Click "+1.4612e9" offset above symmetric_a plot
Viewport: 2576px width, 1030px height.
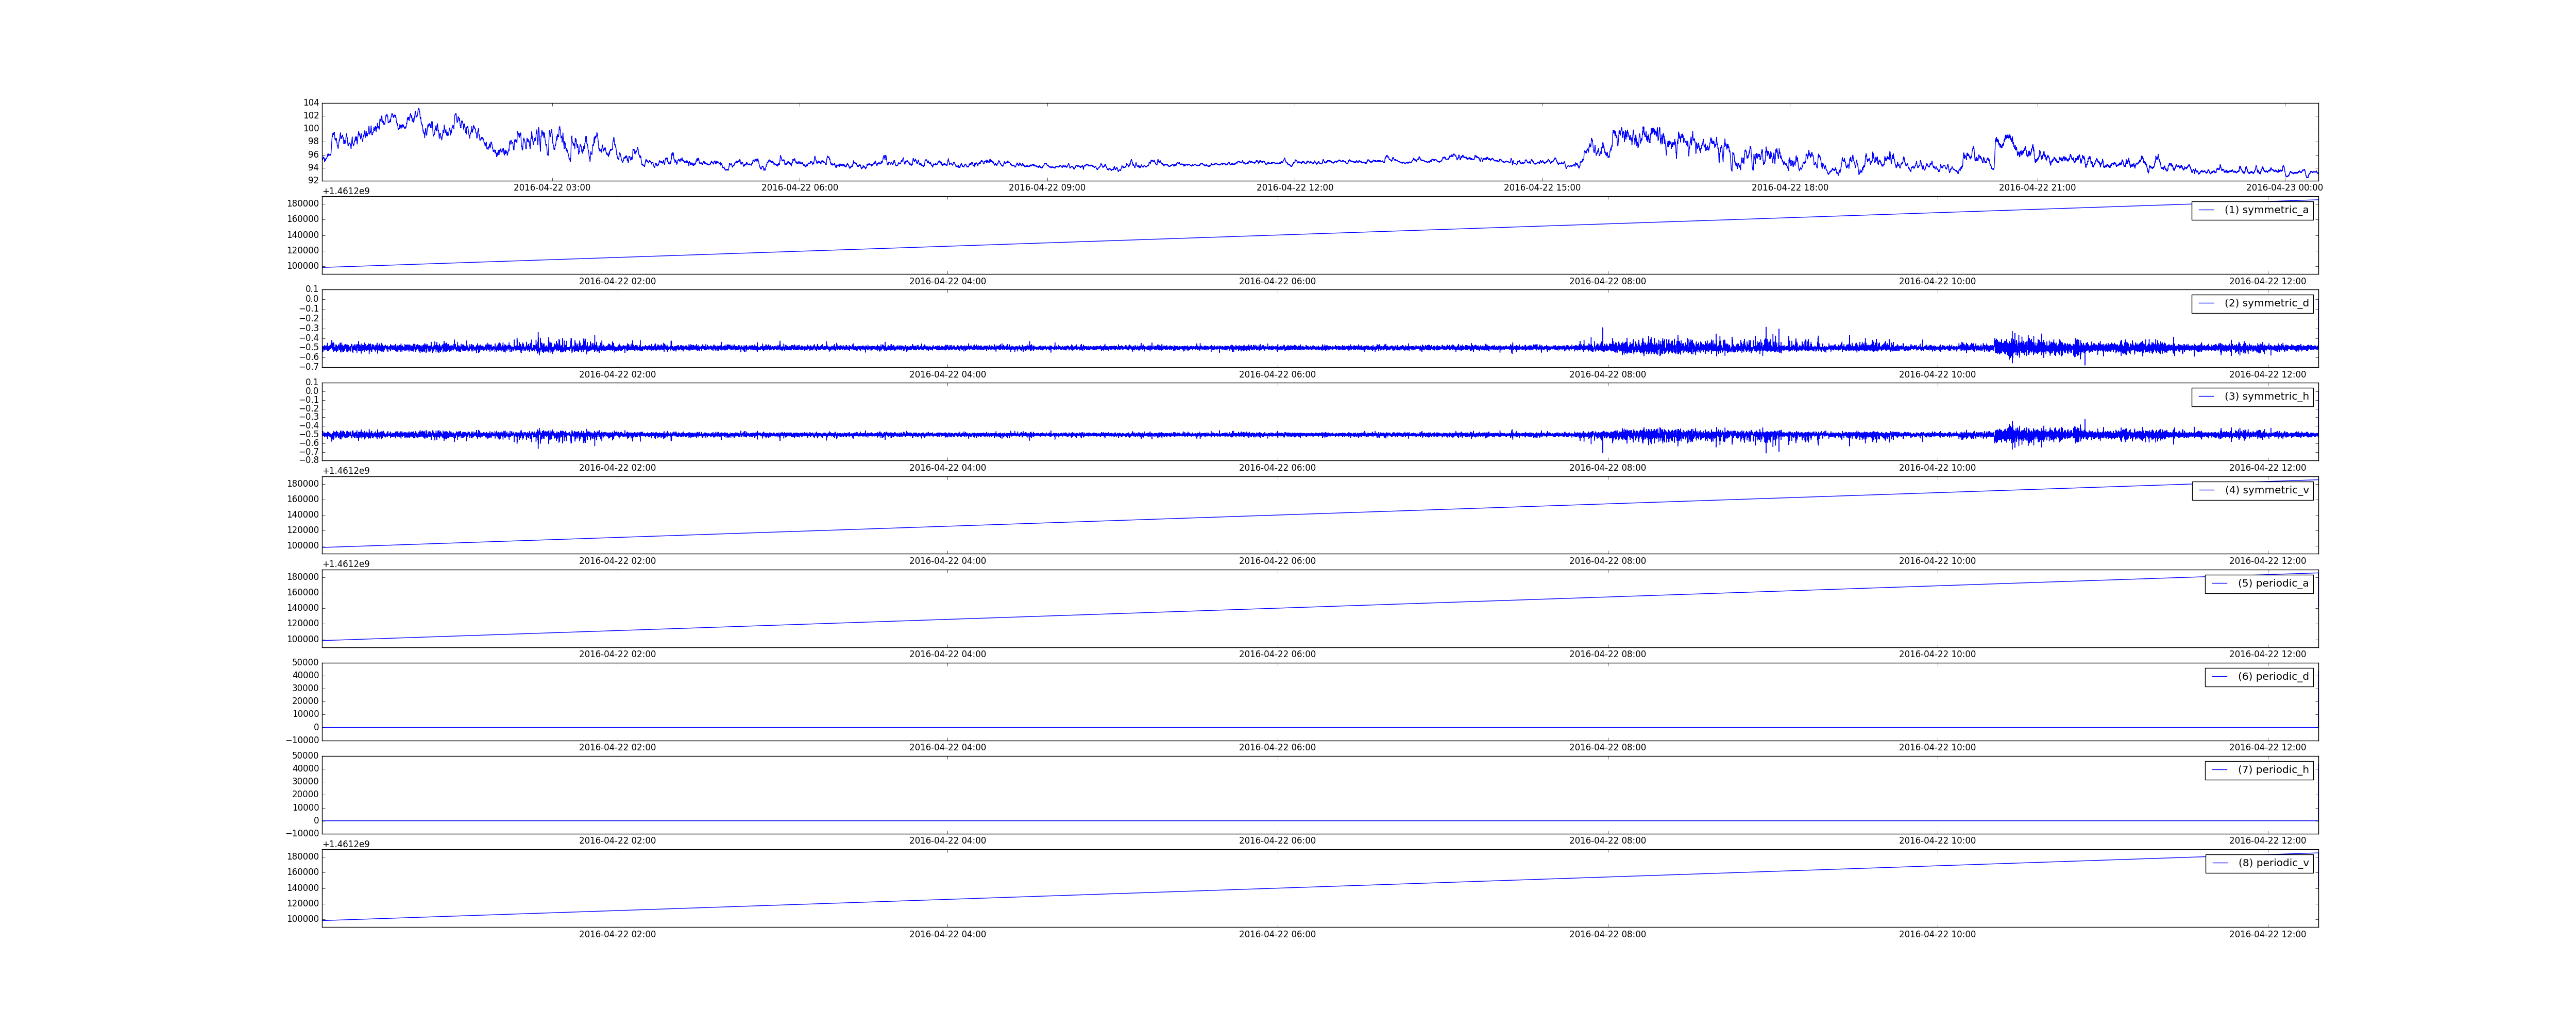pyautogui.click(x=346, y=191)
